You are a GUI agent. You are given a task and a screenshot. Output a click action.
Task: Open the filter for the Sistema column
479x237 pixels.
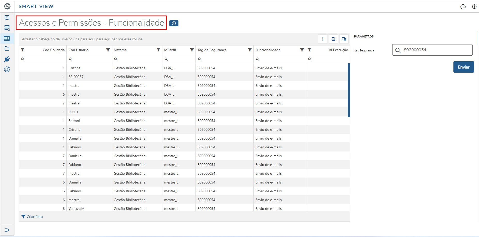[x=158, y=50]
